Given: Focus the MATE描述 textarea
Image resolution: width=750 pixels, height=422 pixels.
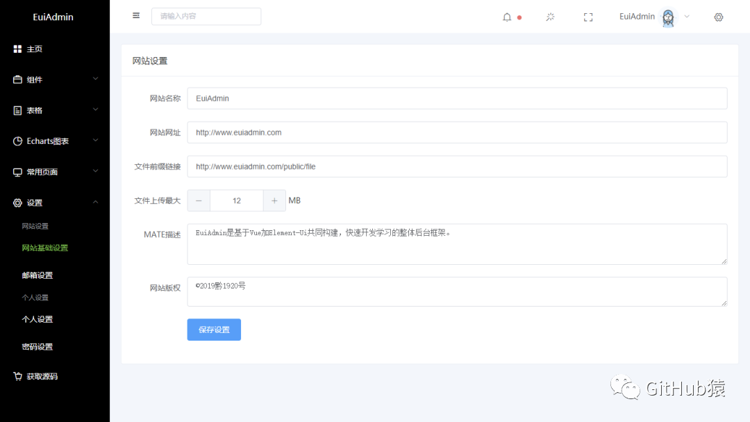Looking at the screenshot, I should 457,244.
